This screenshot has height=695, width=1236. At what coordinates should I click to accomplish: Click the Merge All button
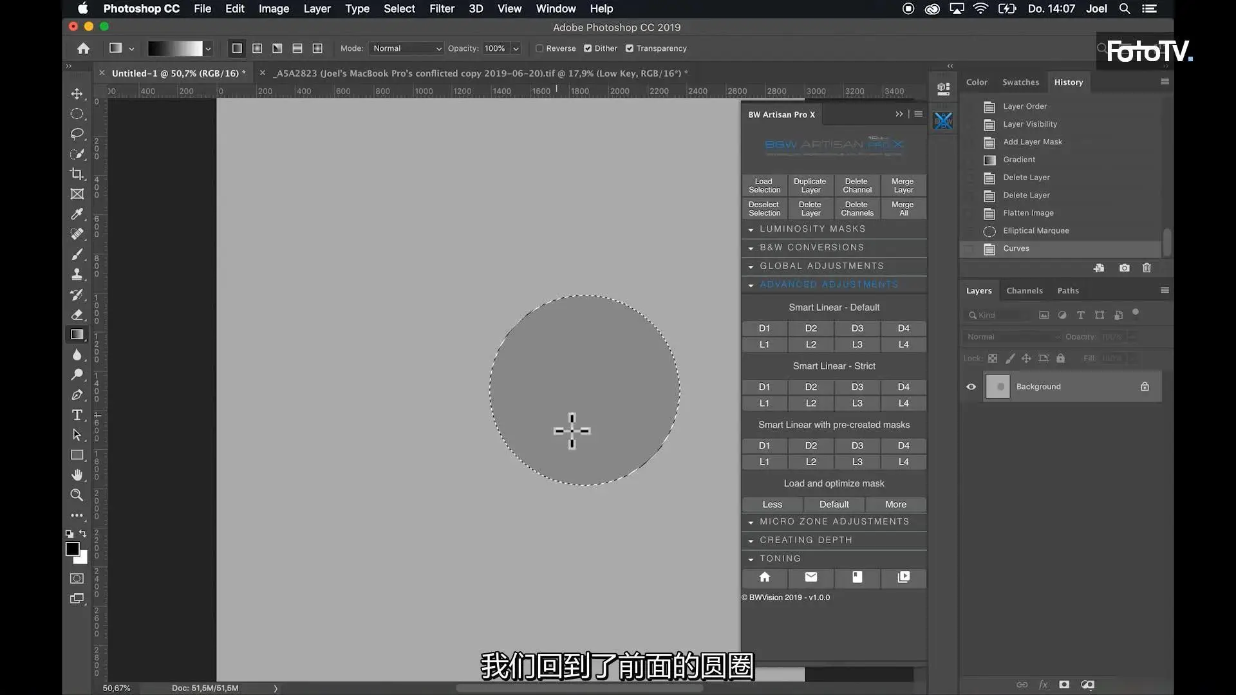[x=903, y=209]
